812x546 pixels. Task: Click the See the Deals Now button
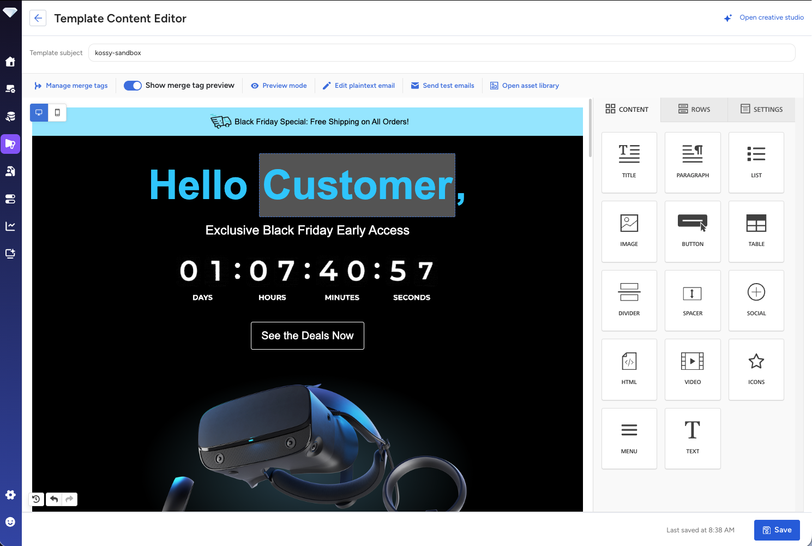pos(308,335)
